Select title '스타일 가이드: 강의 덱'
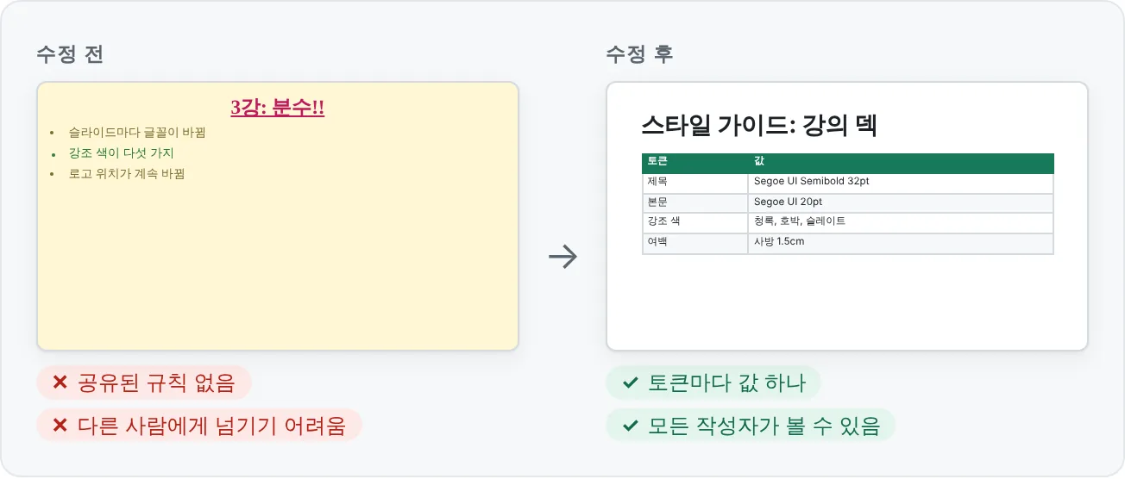Screen dimensions: 1125x479 click(759, 126)
